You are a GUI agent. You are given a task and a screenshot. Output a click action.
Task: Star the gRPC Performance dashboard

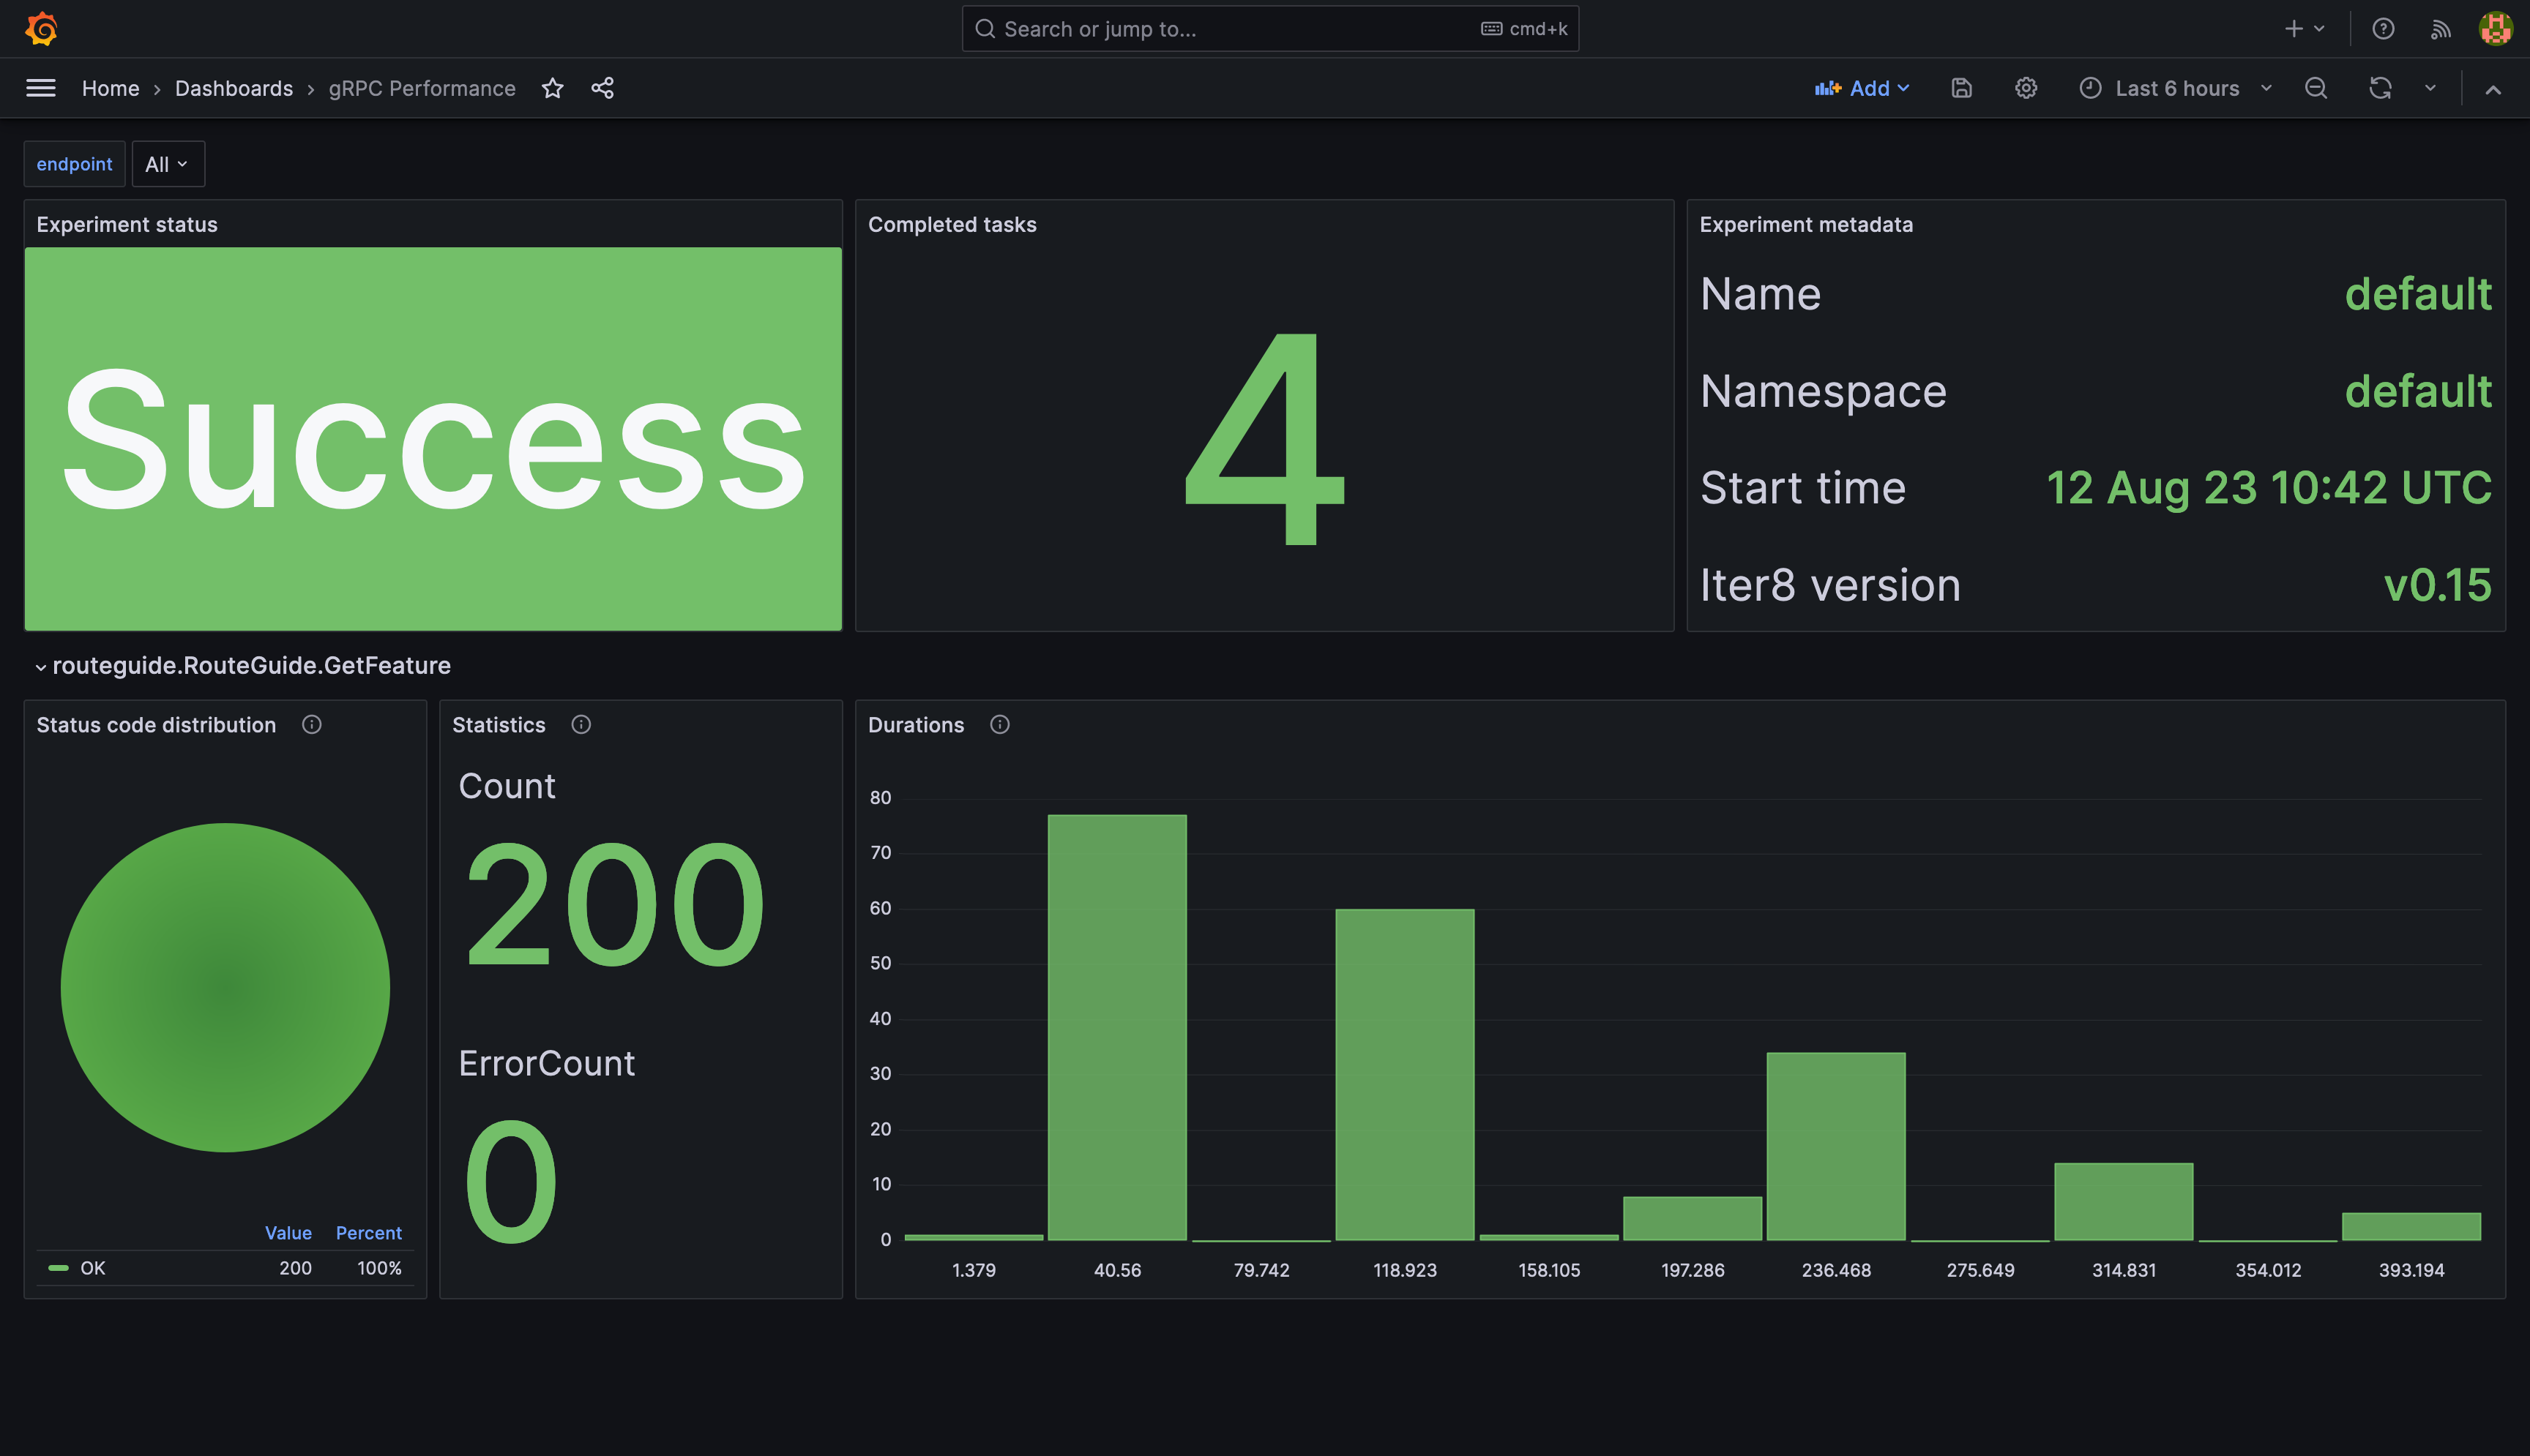(x=552, y=88)
